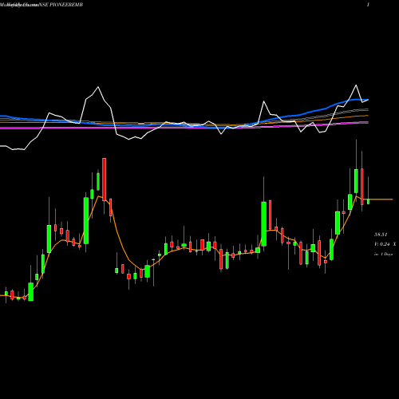Click the "in 1 Days" label

[x=383, y=255]
